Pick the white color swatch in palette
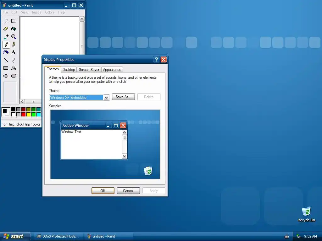Screen dimensions: 322x241 13,114
